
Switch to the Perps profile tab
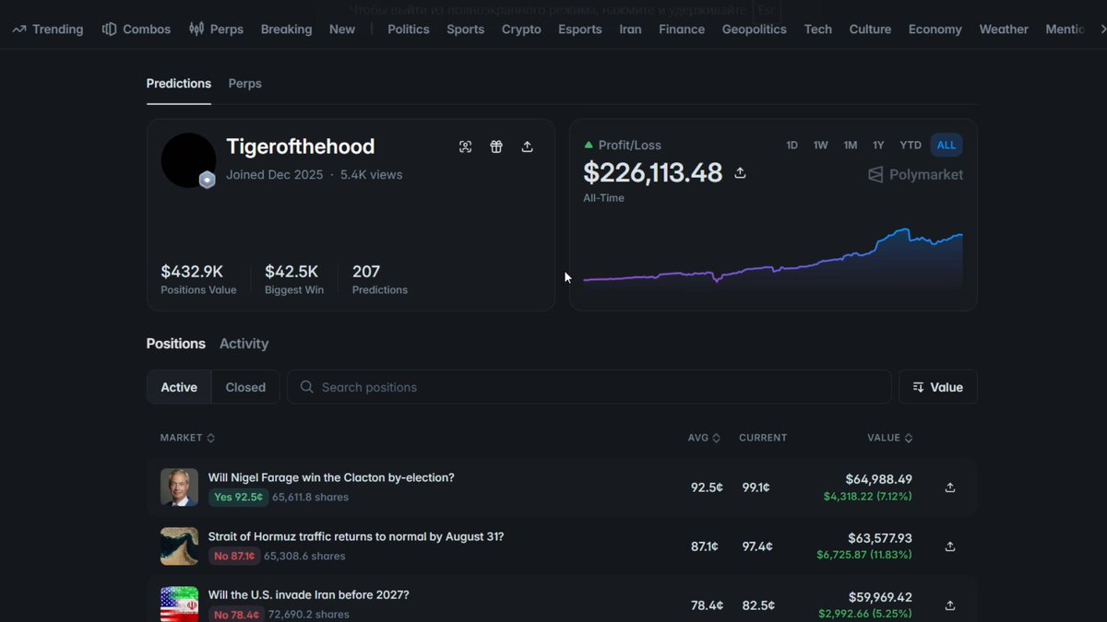(x=245, y=84)
